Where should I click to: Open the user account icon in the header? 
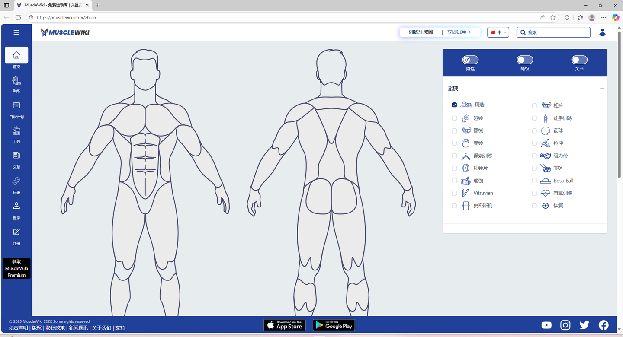[x=602, y=32]
